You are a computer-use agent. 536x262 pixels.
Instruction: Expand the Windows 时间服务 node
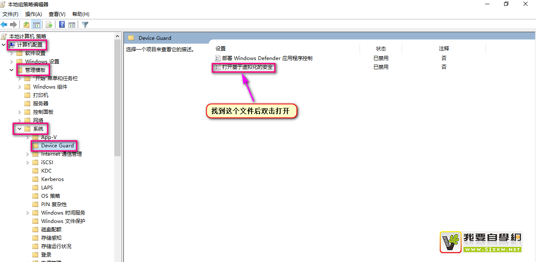tap(28, 213)
